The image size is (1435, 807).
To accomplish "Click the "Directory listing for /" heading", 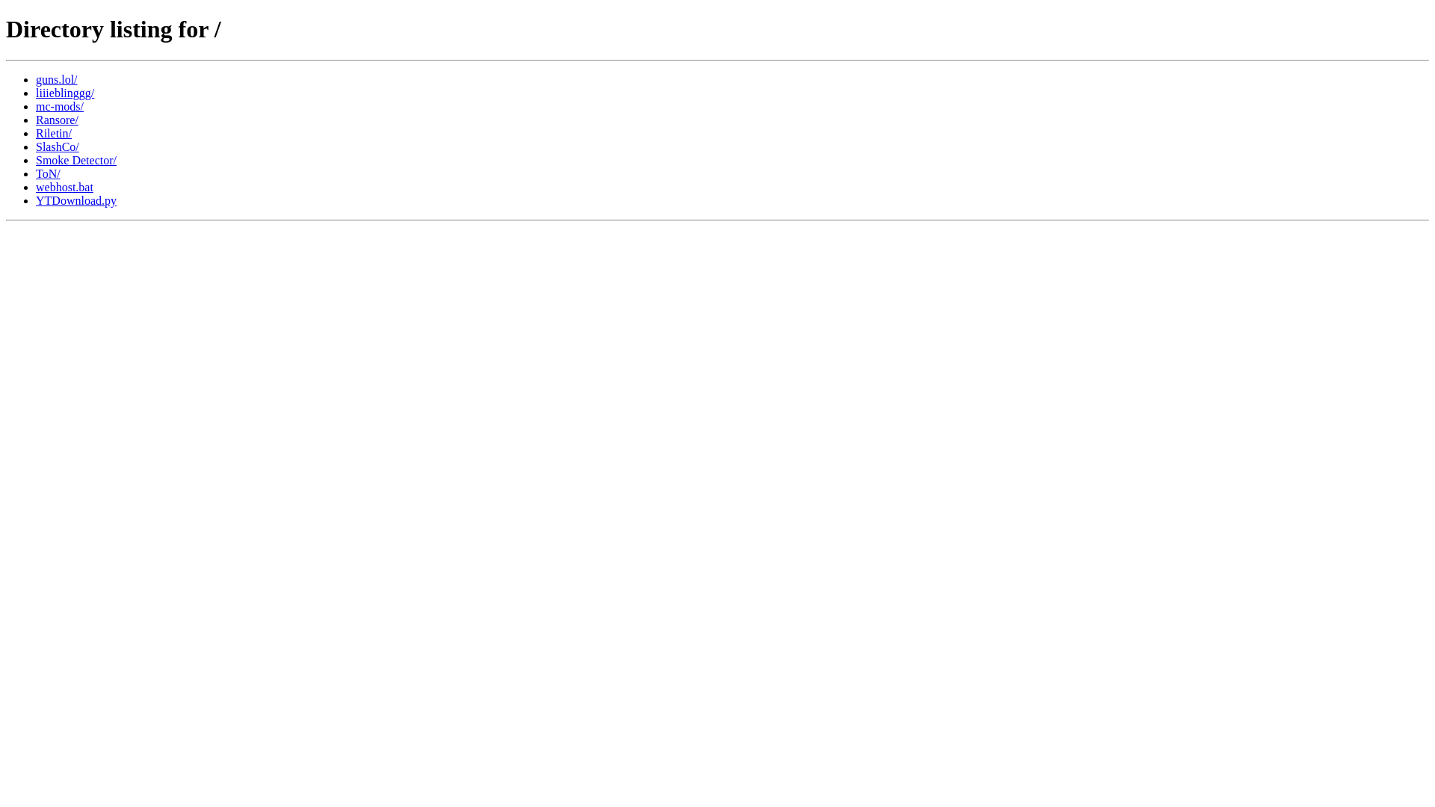I will (x=114, y=30).
